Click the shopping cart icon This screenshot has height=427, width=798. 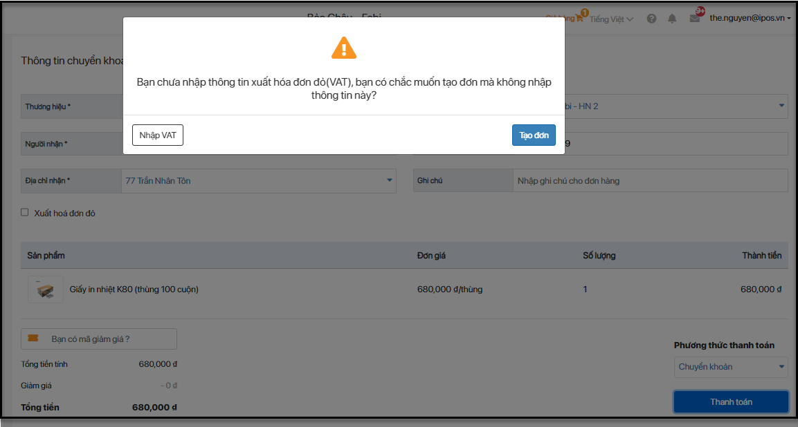[x=580, y=19]
